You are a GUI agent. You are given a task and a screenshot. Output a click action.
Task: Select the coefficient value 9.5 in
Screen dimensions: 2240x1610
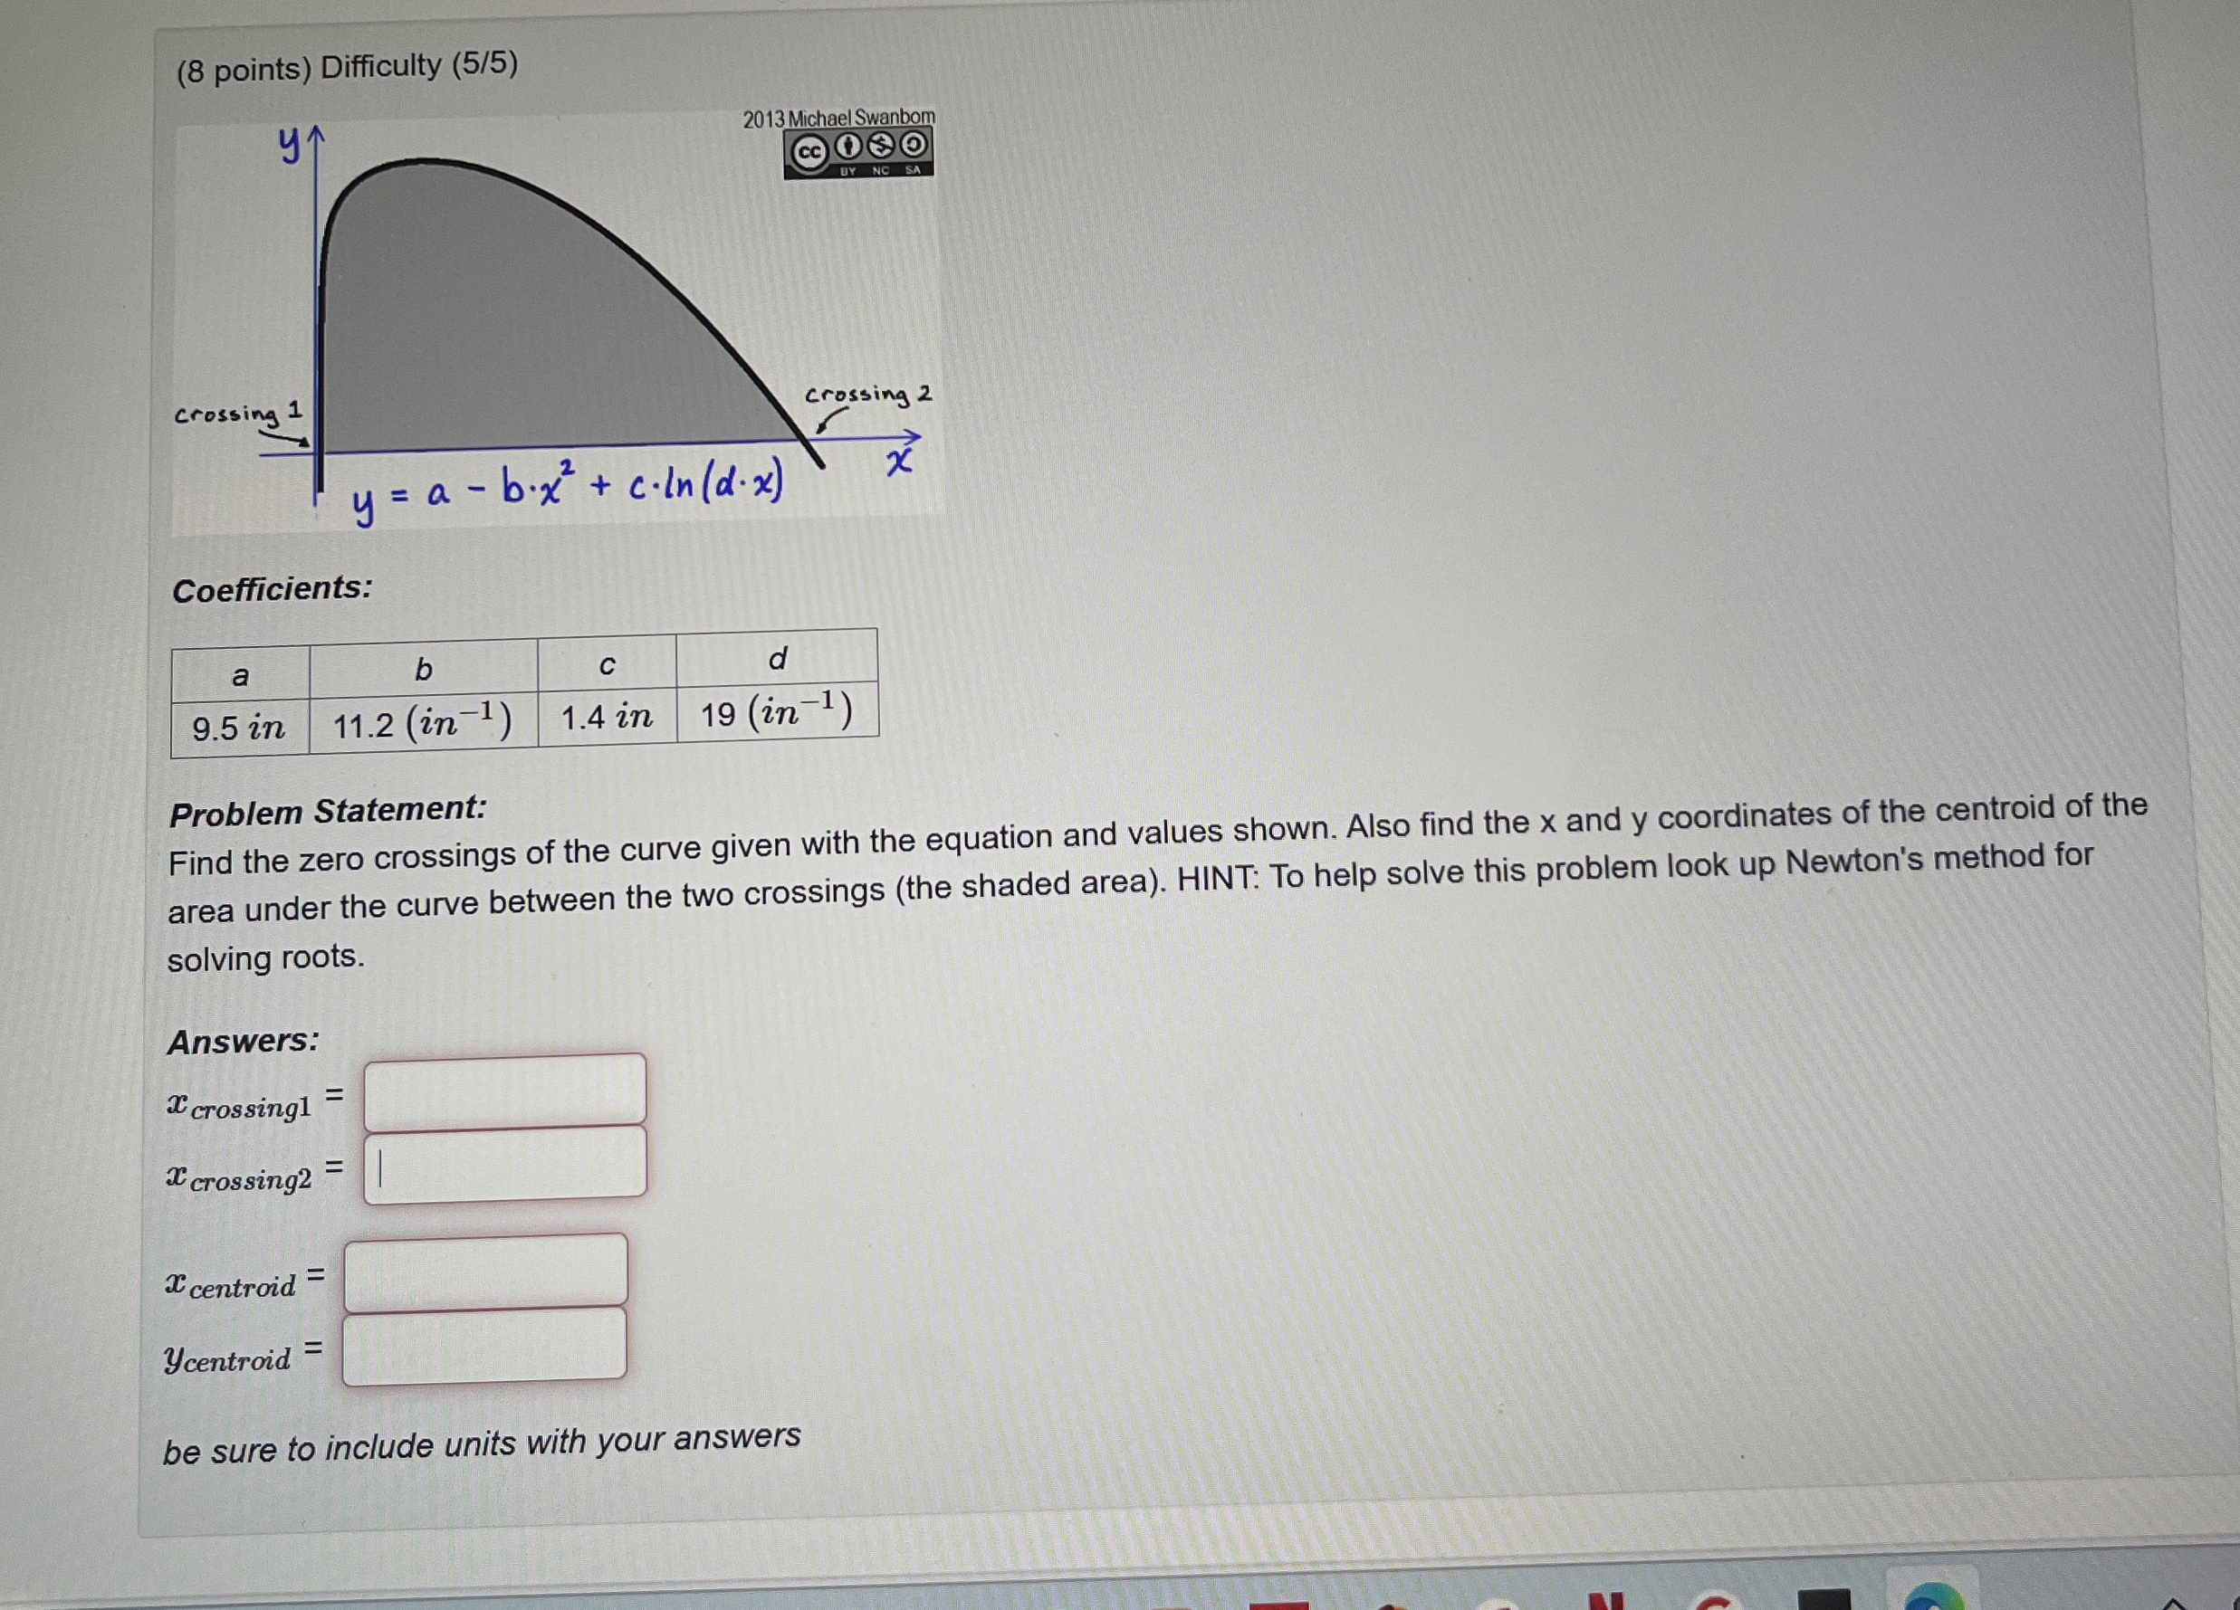click(x=238, y=730)
